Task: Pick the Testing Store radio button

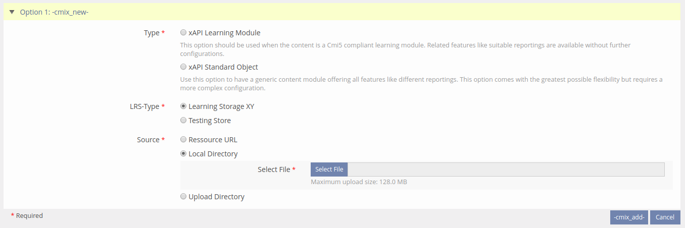Action: (183, 121)
